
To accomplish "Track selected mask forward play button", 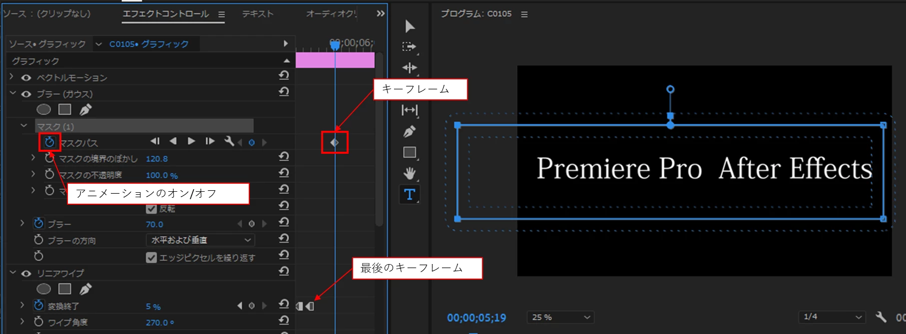I will tap(191, 141).
